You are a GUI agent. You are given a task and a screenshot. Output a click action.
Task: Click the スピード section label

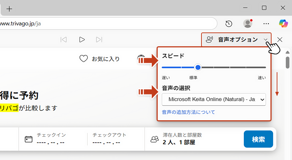(x=173, y=56)
